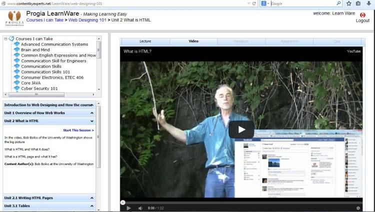Click Courses I can Take breadcrumb link
Viewport: 375px width, 212px height.
[45, 20]
